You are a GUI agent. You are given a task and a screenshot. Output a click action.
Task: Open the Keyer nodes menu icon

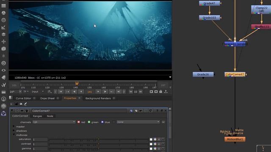(x=3, y=27)
